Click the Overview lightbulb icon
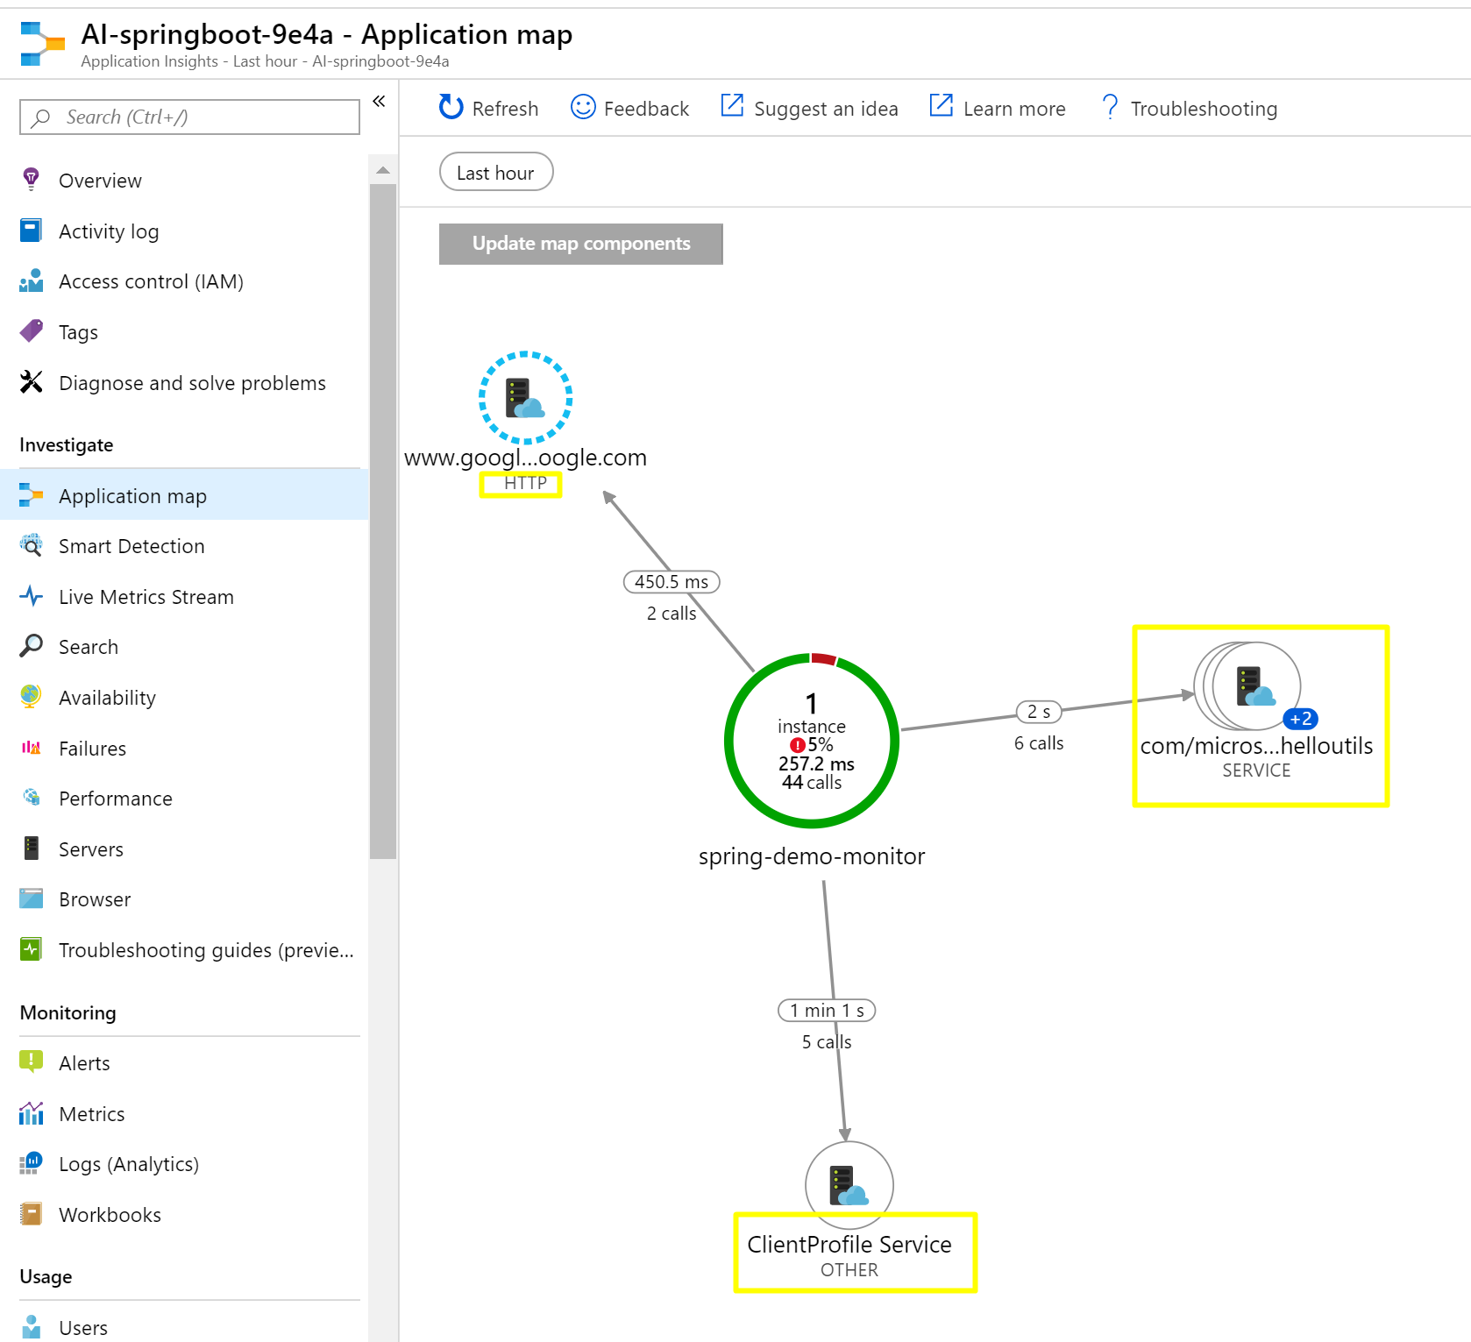 coord(32,180)
